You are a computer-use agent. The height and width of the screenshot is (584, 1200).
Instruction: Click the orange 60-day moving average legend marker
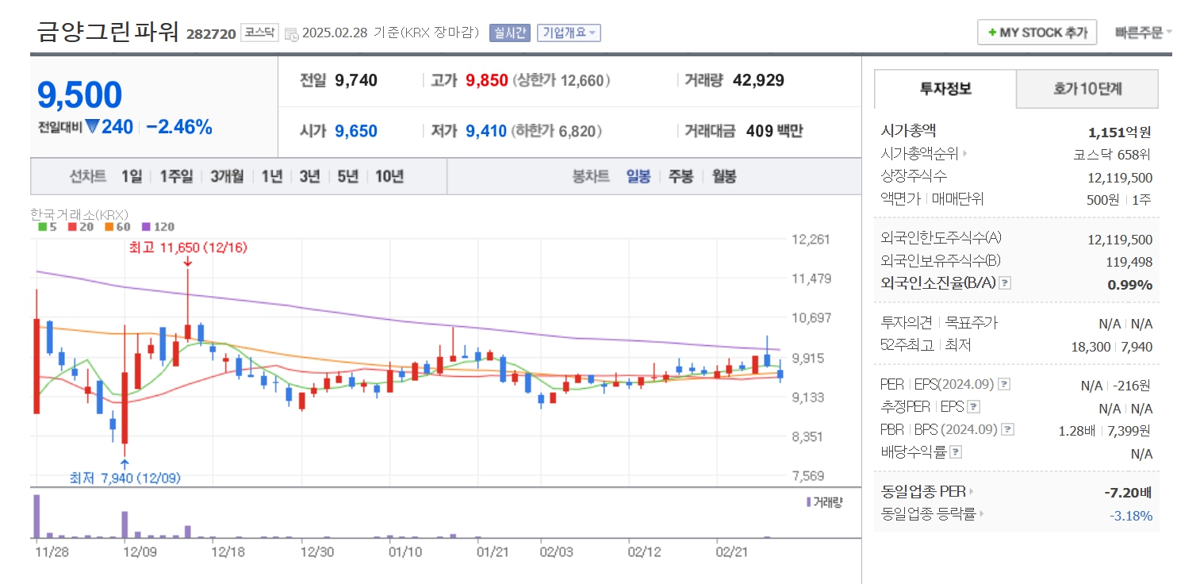(x=109, y=226)
